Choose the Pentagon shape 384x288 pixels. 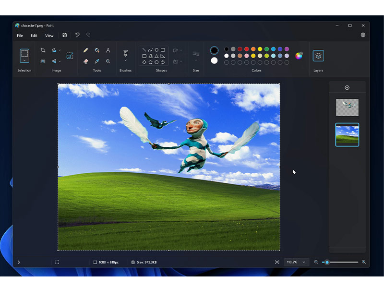[x=150, y=62]
